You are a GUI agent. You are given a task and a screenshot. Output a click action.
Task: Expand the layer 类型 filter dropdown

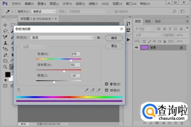point(144,29)
